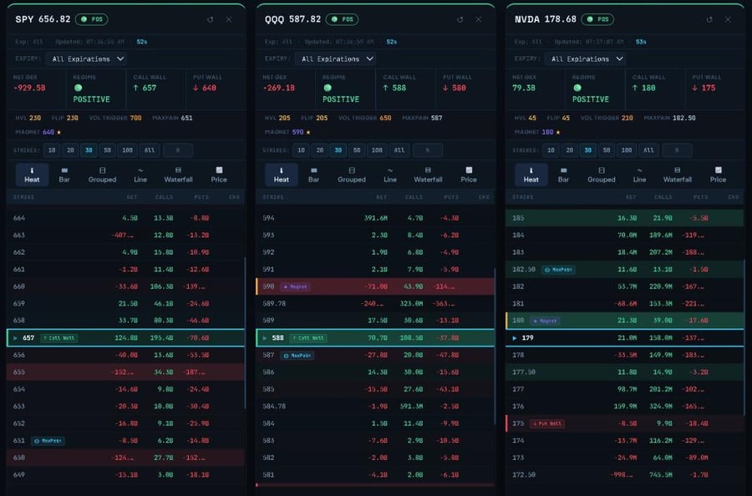This screenshot has width=752, height=496.
Task: Open QQQ All Expirations dropdown
Action: coord(338,59)
